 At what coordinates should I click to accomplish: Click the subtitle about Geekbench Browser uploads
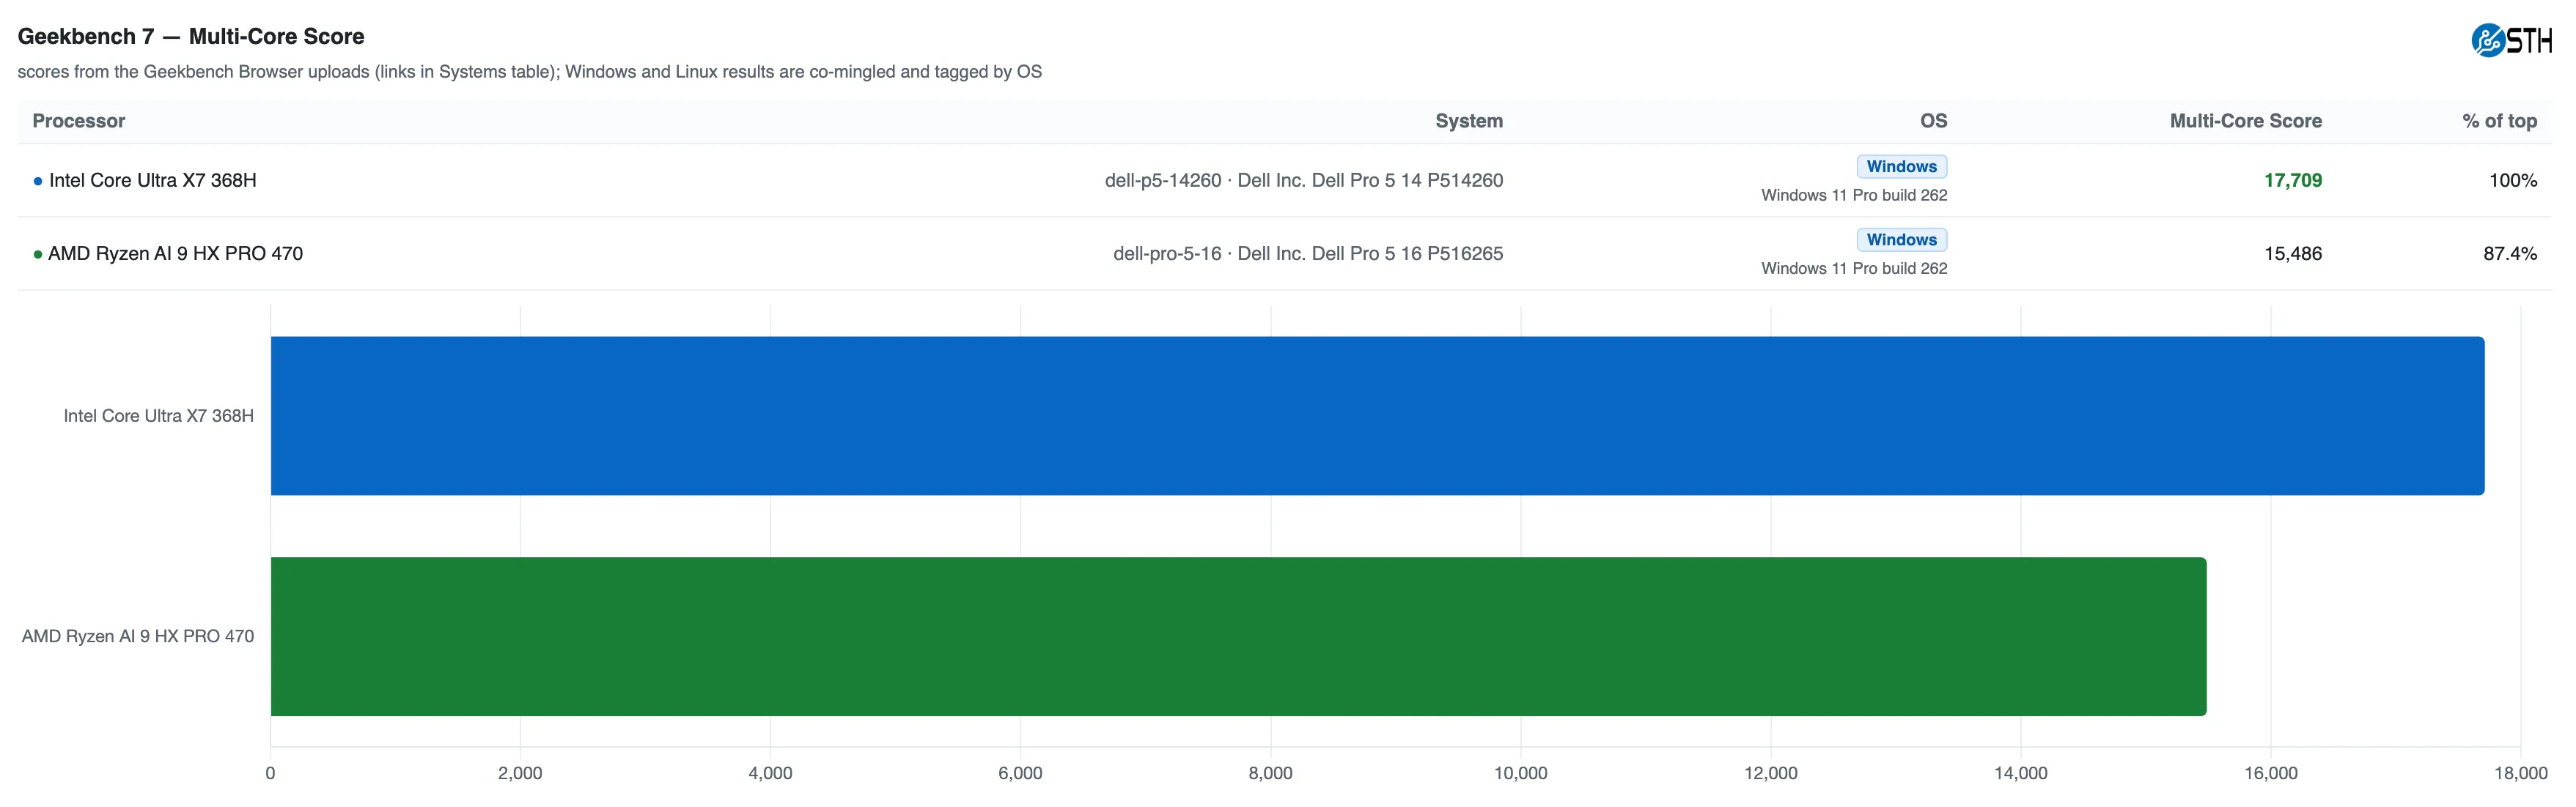pos(530,72)
